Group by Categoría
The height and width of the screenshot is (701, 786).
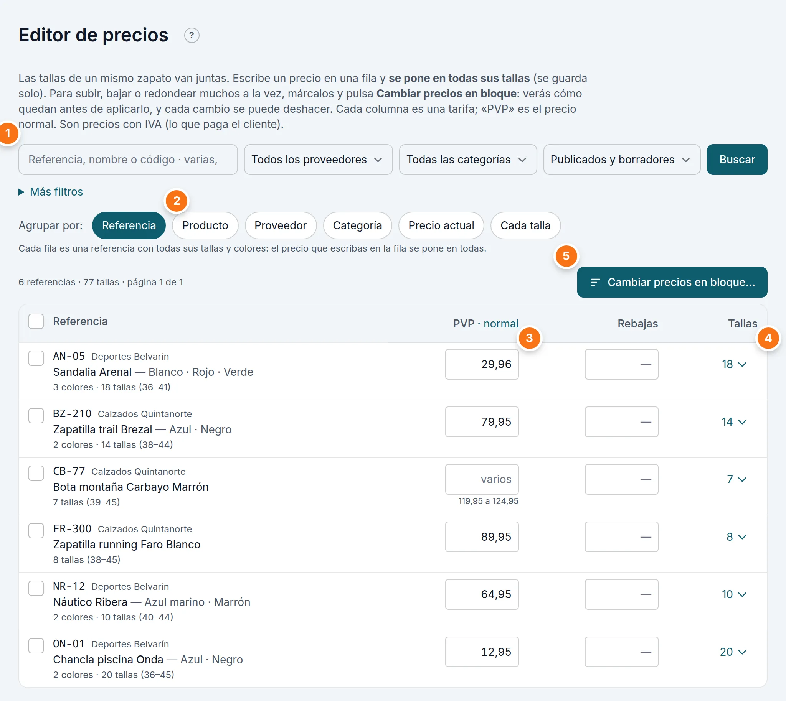(357, 225)
